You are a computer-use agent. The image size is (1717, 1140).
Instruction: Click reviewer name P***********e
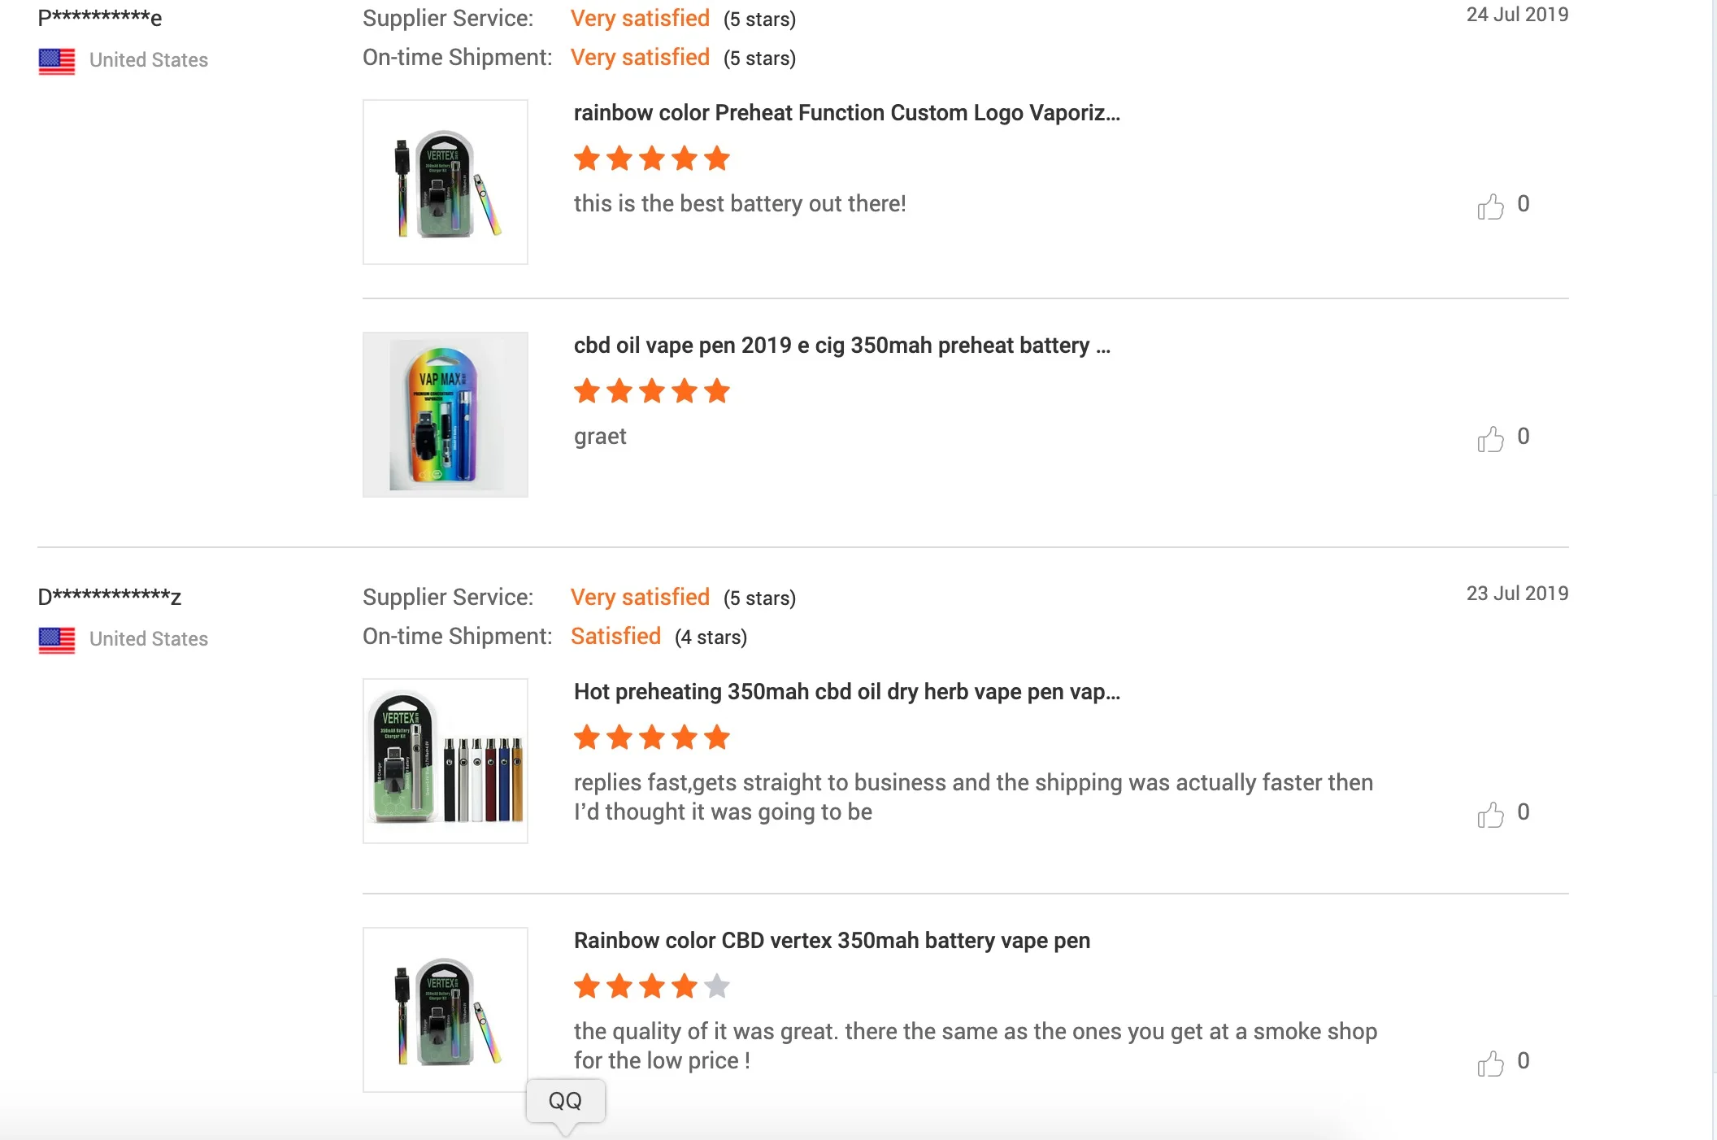point(100,17)
